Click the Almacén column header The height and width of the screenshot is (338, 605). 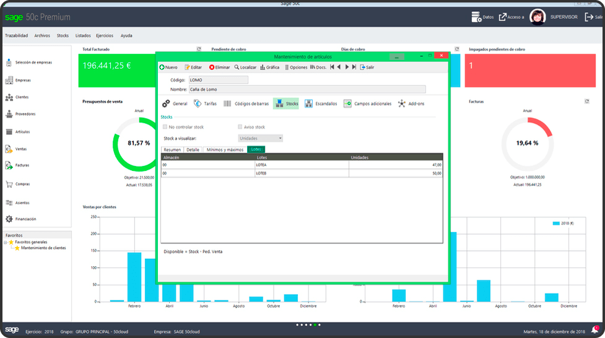(x=208, y=157)
